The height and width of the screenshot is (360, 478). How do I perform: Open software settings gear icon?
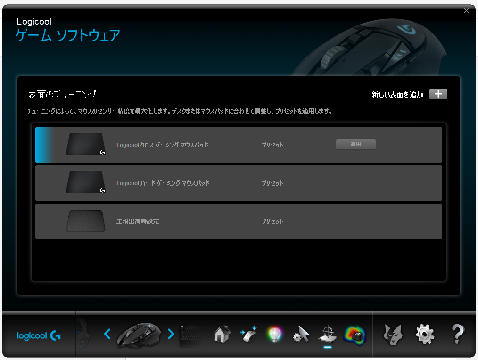pyautogui.click(x=425, y=335)
